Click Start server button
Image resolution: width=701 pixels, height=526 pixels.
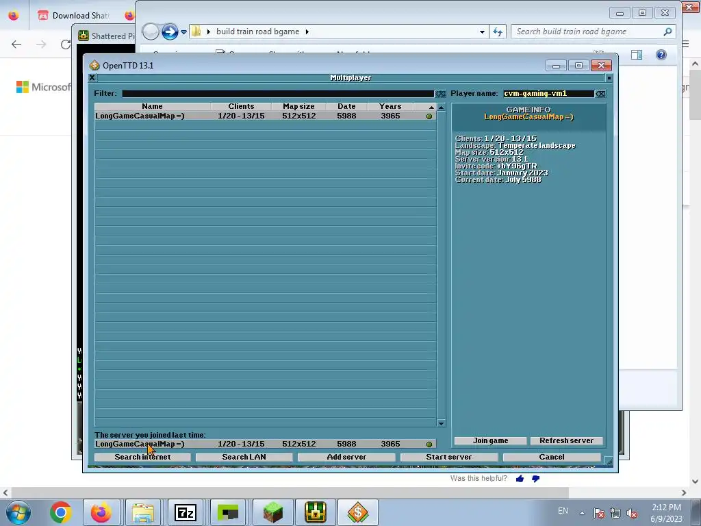pyautogui.click(x=449, y=457)
